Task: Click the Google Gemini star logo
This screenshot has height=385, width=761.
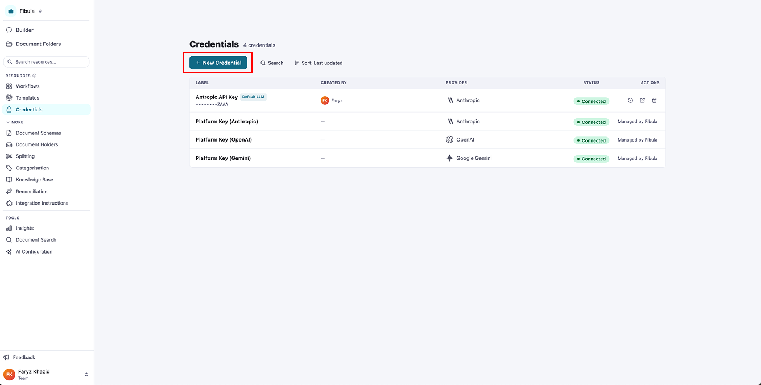Action: (x=450, y=158)
